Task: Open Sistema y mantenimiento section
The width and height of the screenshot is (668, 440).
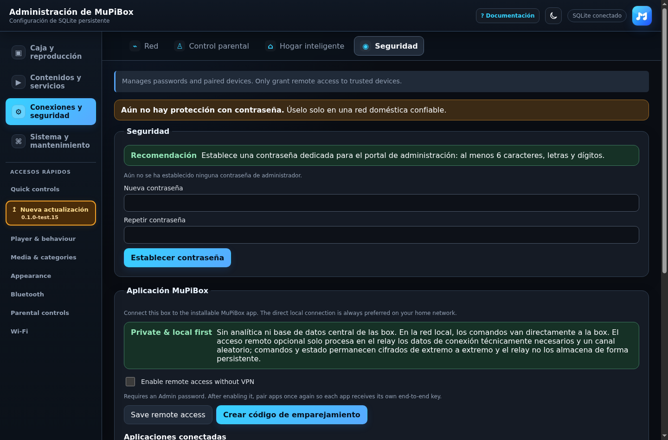Action: point(51,141)
